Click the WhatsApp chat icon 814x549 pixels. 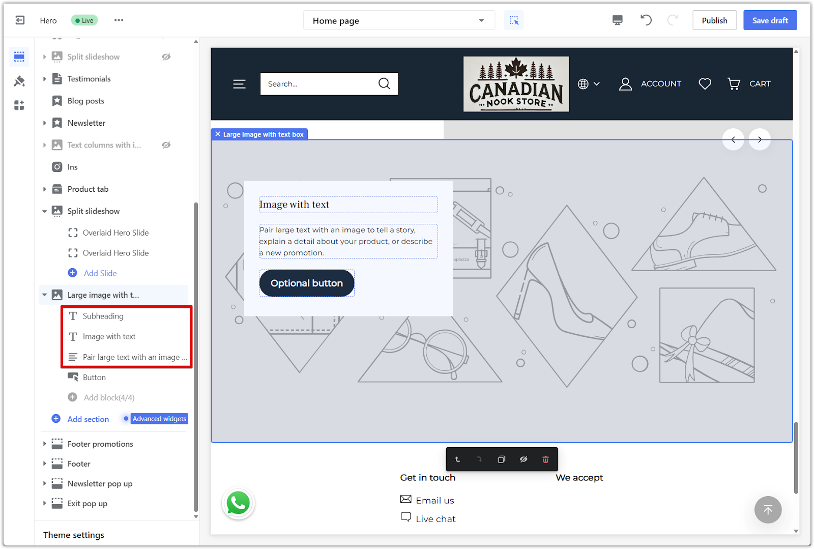pyautogui.click(x=238, y=503)
